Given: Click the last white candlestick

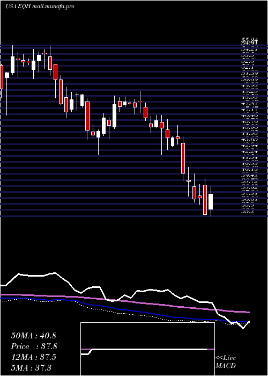Looking at the screenshot, I should pos(211,201).
